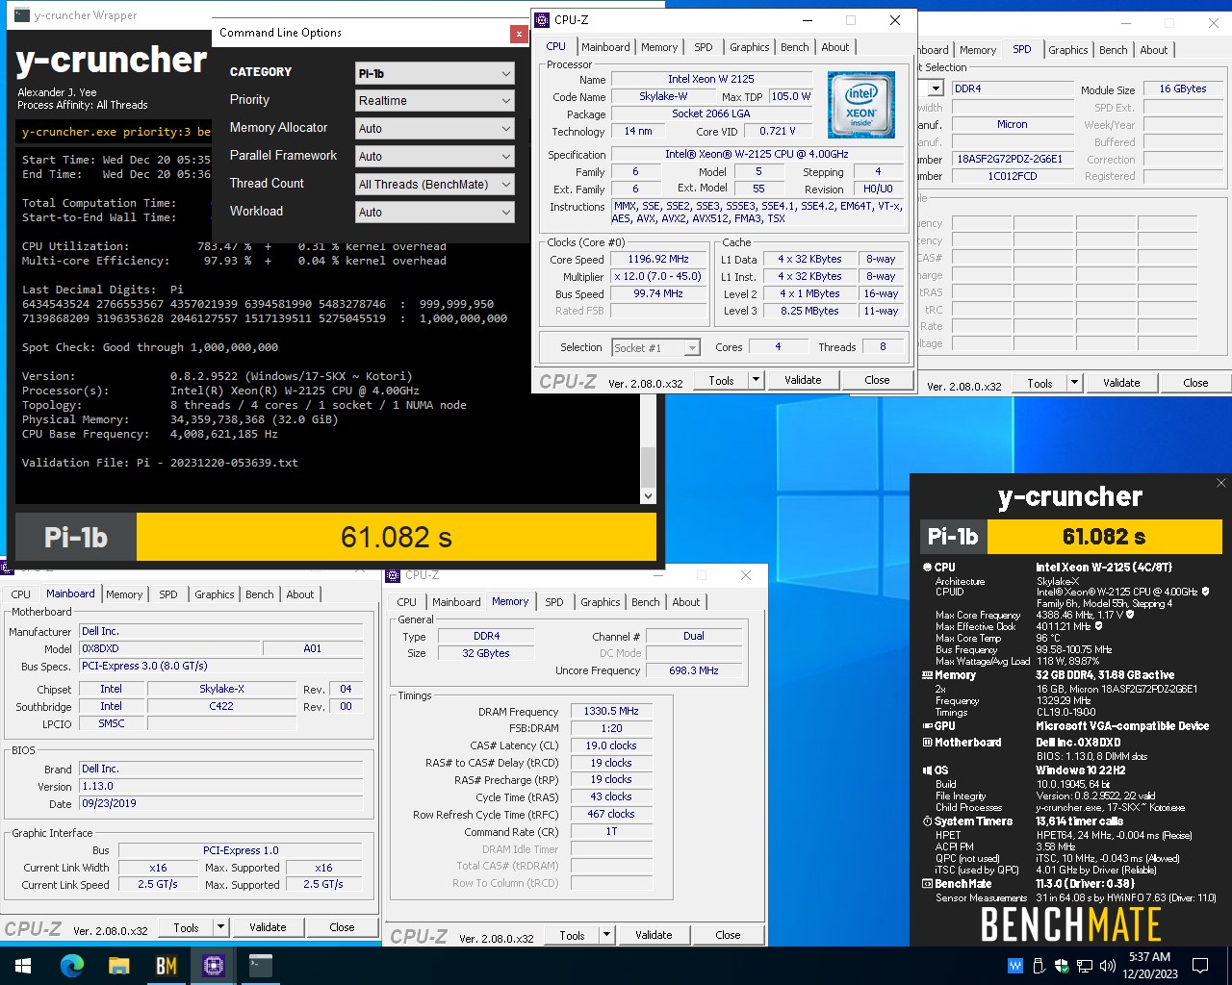Click the 61.082 s result in y-cruncher Wrapper

397,538
